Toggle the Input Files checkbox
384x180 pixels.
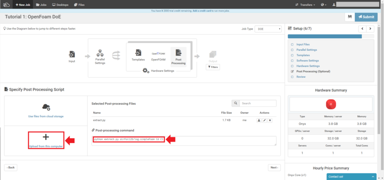pos(292,45)
